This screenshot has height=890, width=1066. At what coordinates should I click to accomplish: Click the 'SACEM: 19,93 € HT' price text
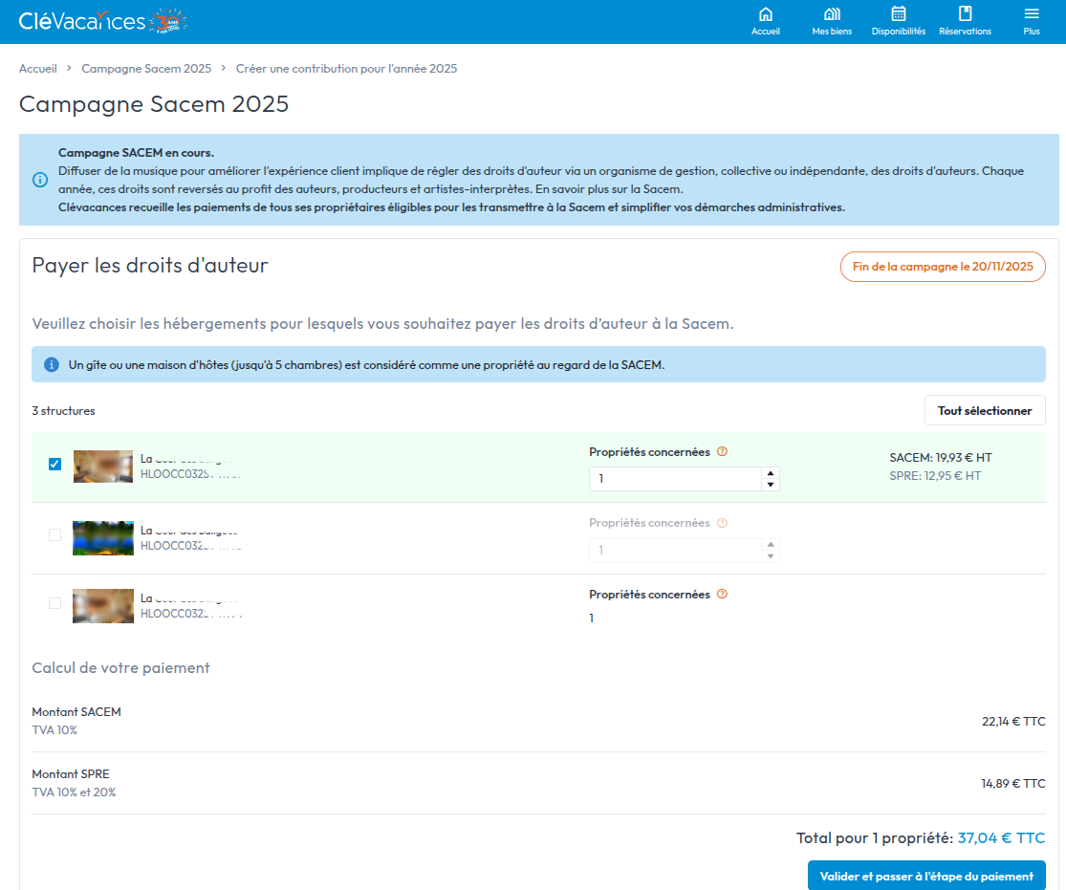tap(940, 458)
